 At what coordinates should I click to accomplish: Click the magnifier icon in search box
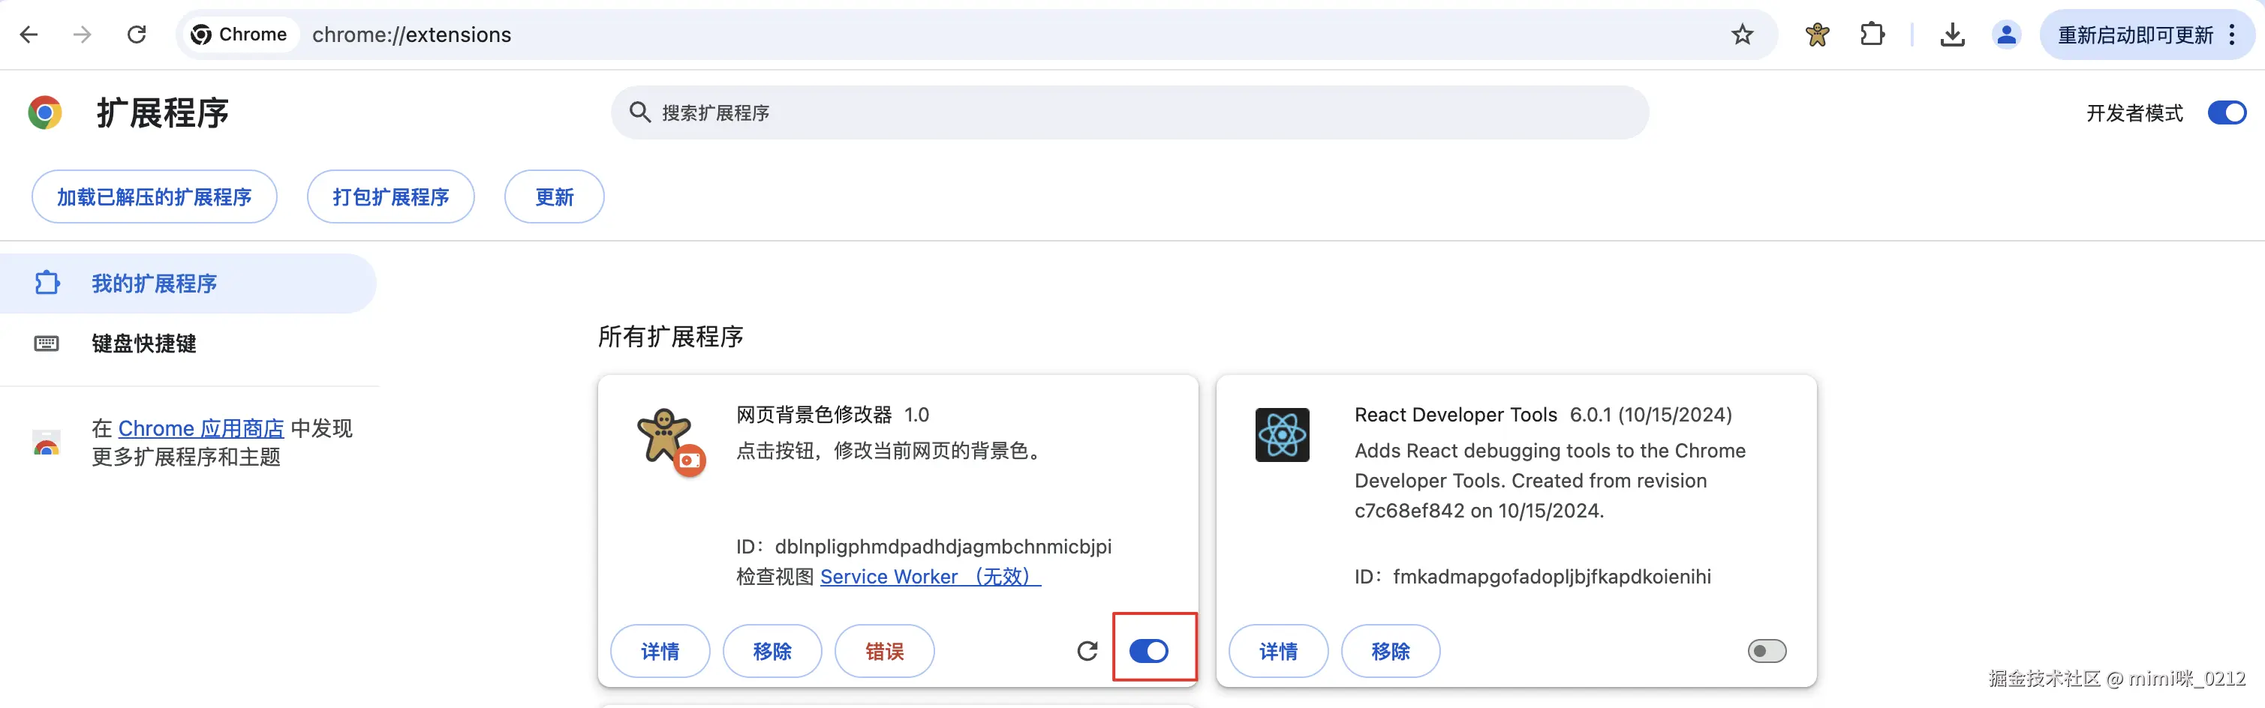click(x=639, y=112)
